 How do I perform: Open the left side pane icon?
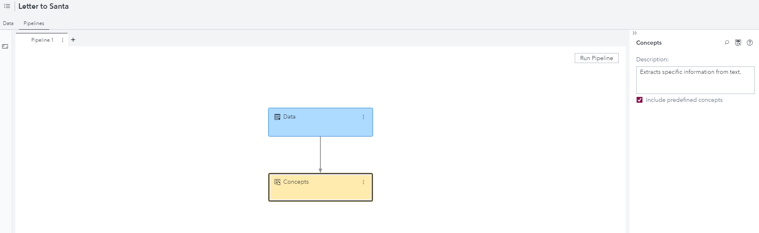(x=5, y=46)
